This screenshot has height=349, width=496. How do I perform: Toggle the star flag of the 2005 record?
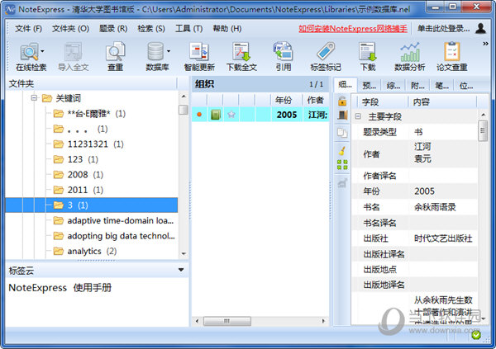(x=231, y=115)
